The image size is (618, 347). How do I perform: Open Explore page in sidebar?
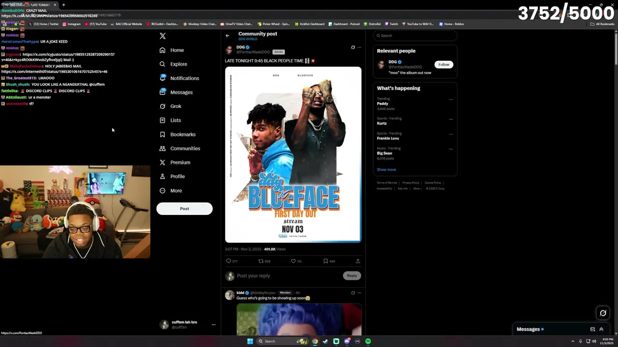pyautogui.click(x=173, y=64)
